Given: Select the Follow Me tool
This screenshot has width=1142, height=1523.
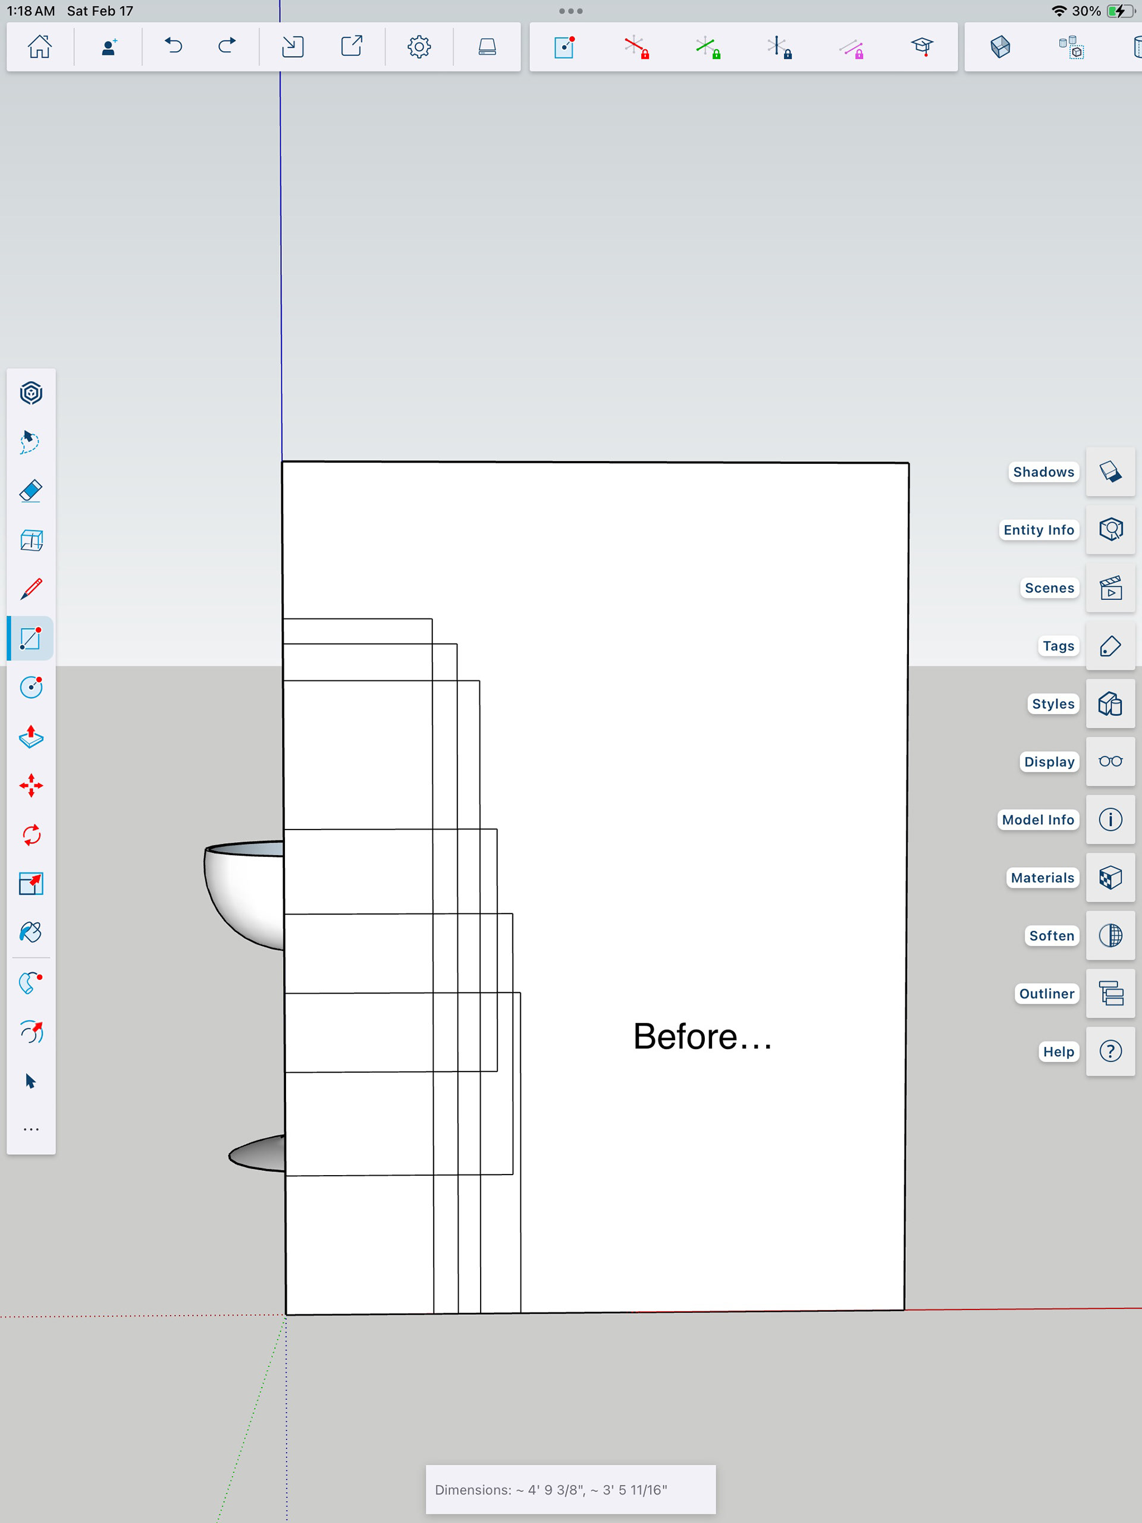Looking at the screenshot, I should coord(31,982).
